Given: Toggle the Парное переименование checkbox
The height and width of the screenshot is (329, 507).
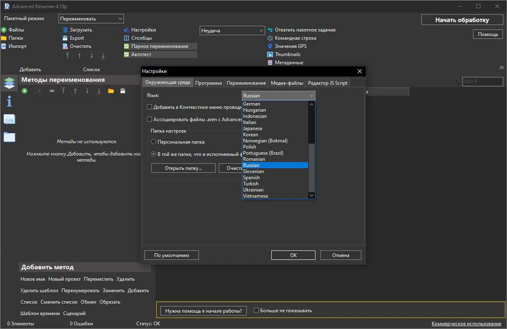Looking at the screenshot, I should (126, 46).
